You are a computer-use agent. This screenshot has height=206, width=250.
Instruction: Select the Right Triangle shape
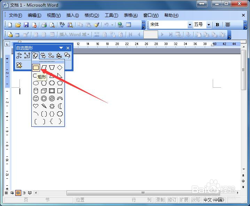coord(60,75)
